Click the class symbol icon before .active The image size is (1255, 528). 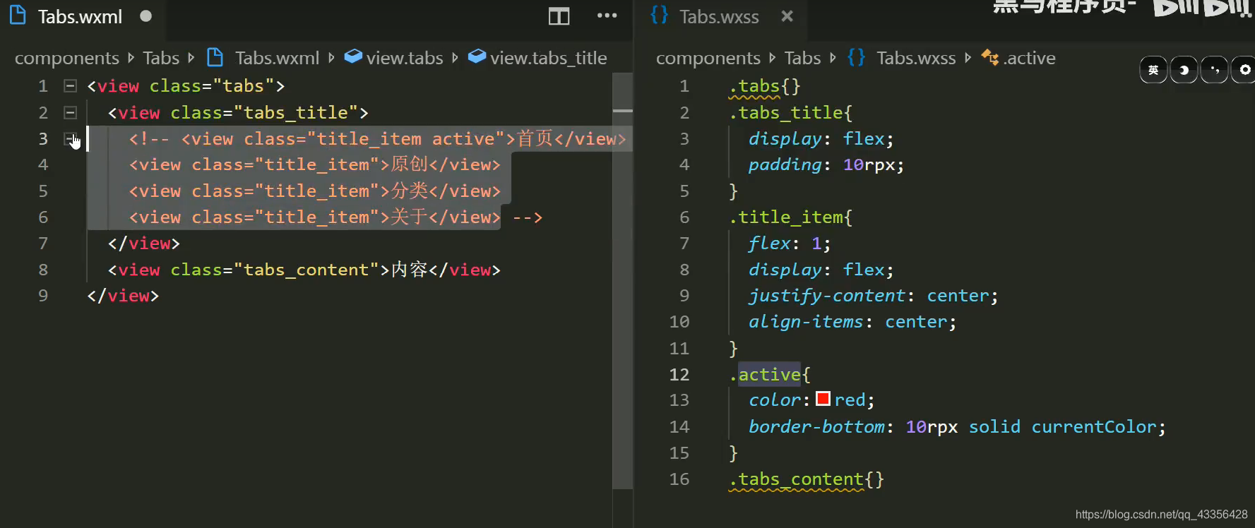coord(990,57)
